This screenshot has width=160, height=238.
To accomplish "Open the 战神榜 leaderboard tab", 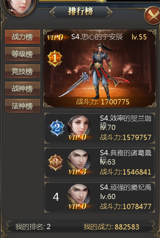I will (22, 89).
